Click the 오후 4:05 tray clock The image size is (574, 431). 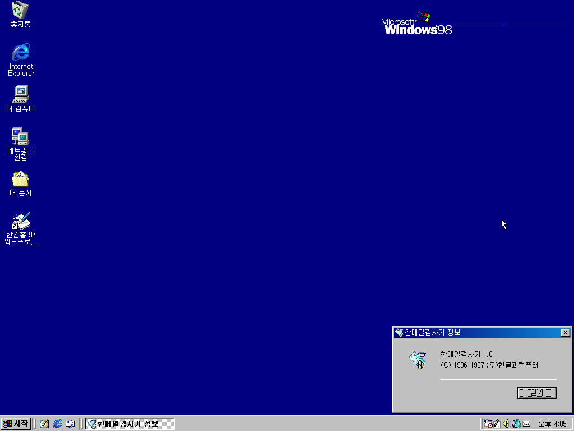pos(552,424)
